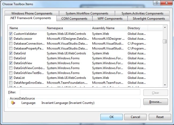Sort by Namespace column header
This screenshot has width=174, height=125.
coord(68,28)
